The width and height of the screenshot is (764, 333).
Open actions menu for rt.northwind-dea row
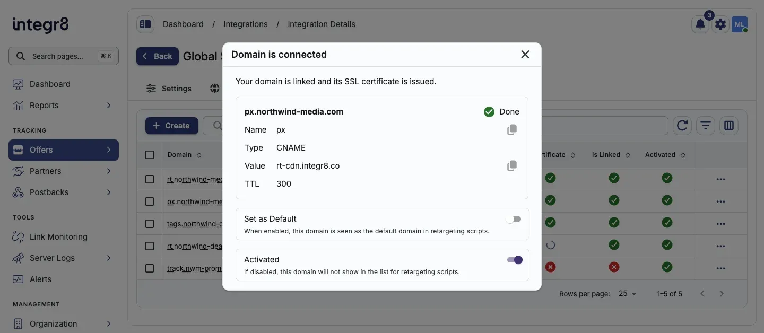[x=720, y=246]
